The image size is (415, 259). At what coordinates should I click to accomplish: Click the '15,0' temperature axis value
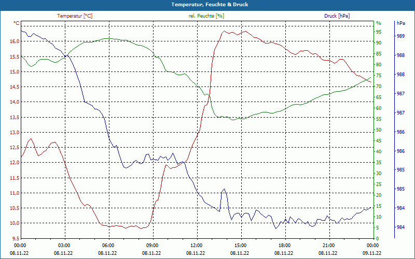point(15,71)
